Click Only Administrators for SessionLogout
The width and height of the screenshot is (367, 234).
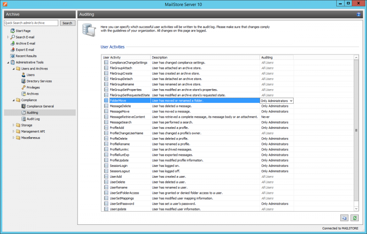[x=275, y=171]
